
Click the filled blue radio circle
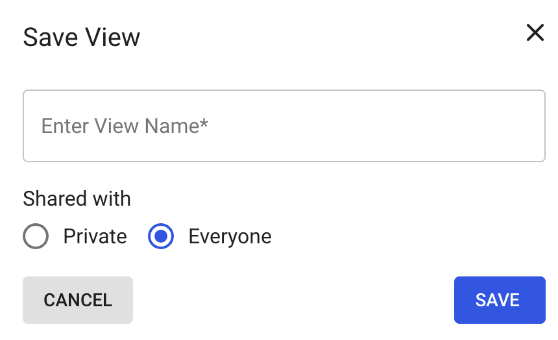(x=161, y=236)
